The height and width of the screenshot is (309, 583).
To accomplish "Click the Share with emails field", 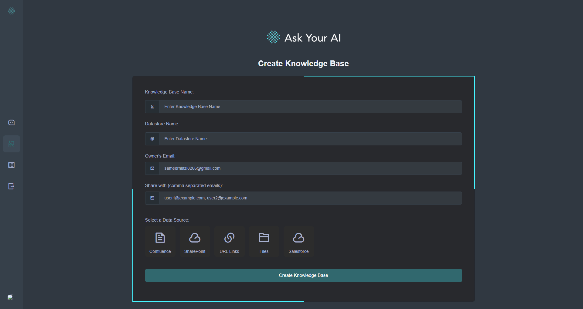I will (x=310, y=198).
